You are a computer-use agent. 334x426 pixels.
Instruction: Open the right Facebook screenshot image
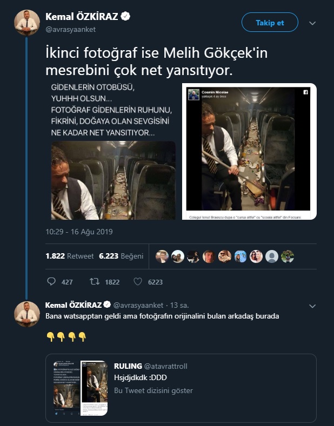[249, 151]
